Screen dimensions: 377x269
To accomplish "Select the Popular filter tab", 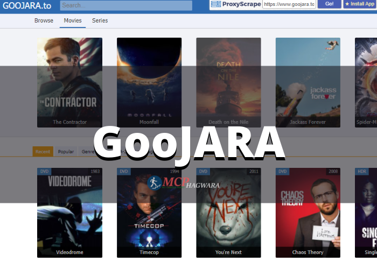I will pyautogui.click(x=66, y=152).
